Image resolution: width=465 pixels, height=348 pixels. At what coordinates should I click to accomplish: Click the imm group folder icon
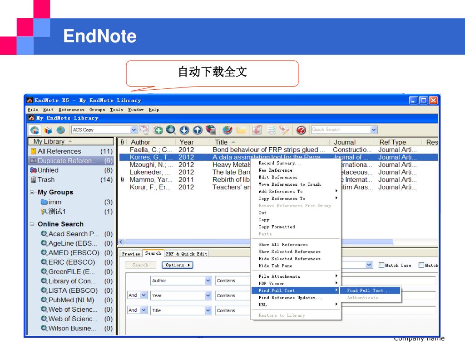point(44,202)
